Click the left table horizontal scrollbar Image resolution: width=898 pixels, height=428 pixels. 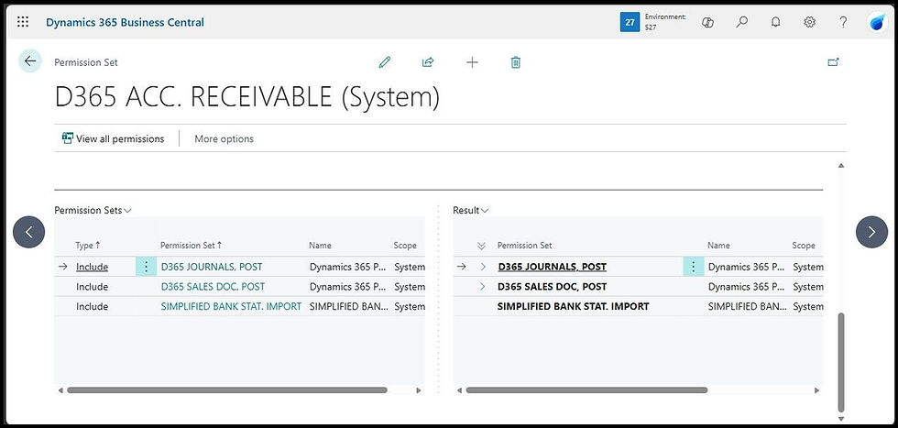(x=227, y=390)
